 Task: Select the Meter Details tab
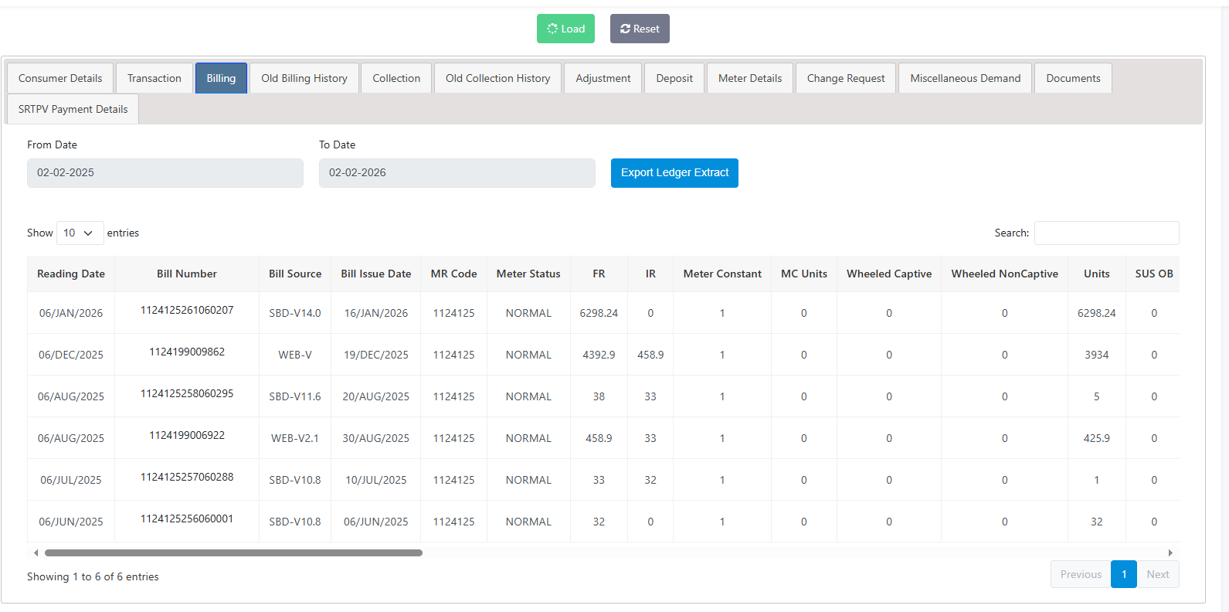[749, 78]
